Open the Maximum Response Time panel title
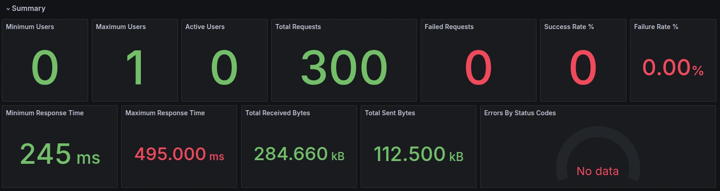720x191 pixels. 165,113
